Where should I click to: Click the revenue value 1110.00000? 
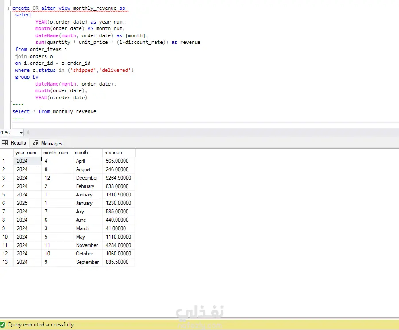tap(118, 237)
